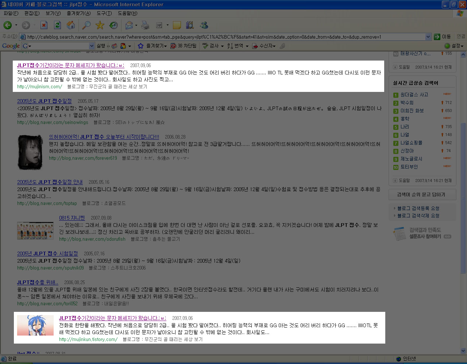467x364 pixels.
Task: Open the 파일(F) menu
Action: tap(11, 13)
